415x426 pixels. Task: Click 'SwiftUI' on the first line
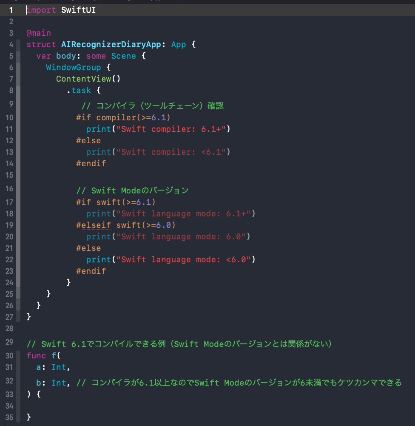click(78, 10)
